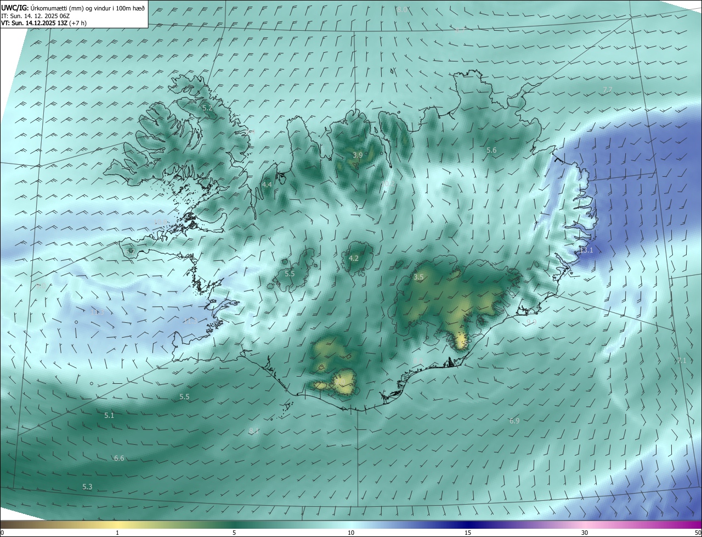Image resolution: width=702 pixels, height=537 pixels.
Task: Click the color scale tick label 15
Action: 468,533
